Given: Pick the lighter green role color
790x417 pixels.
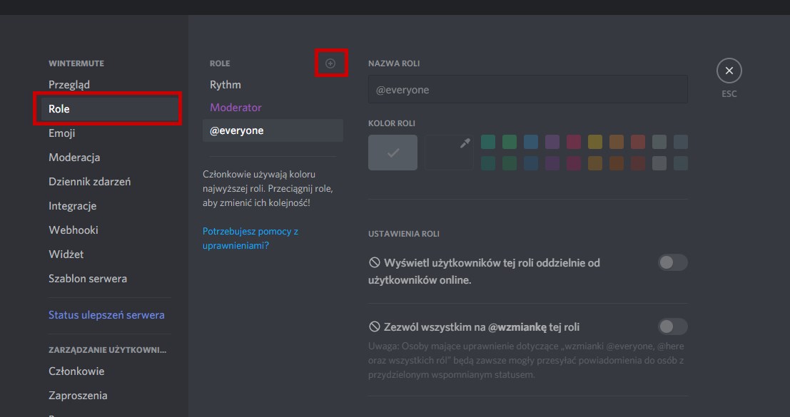Looking at the screenshot, I should [x=510, y=142].
